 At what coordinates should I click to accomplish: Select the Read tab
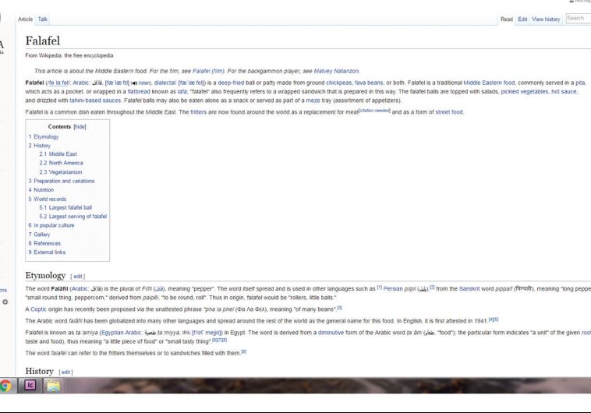click(x=507, y=19)
